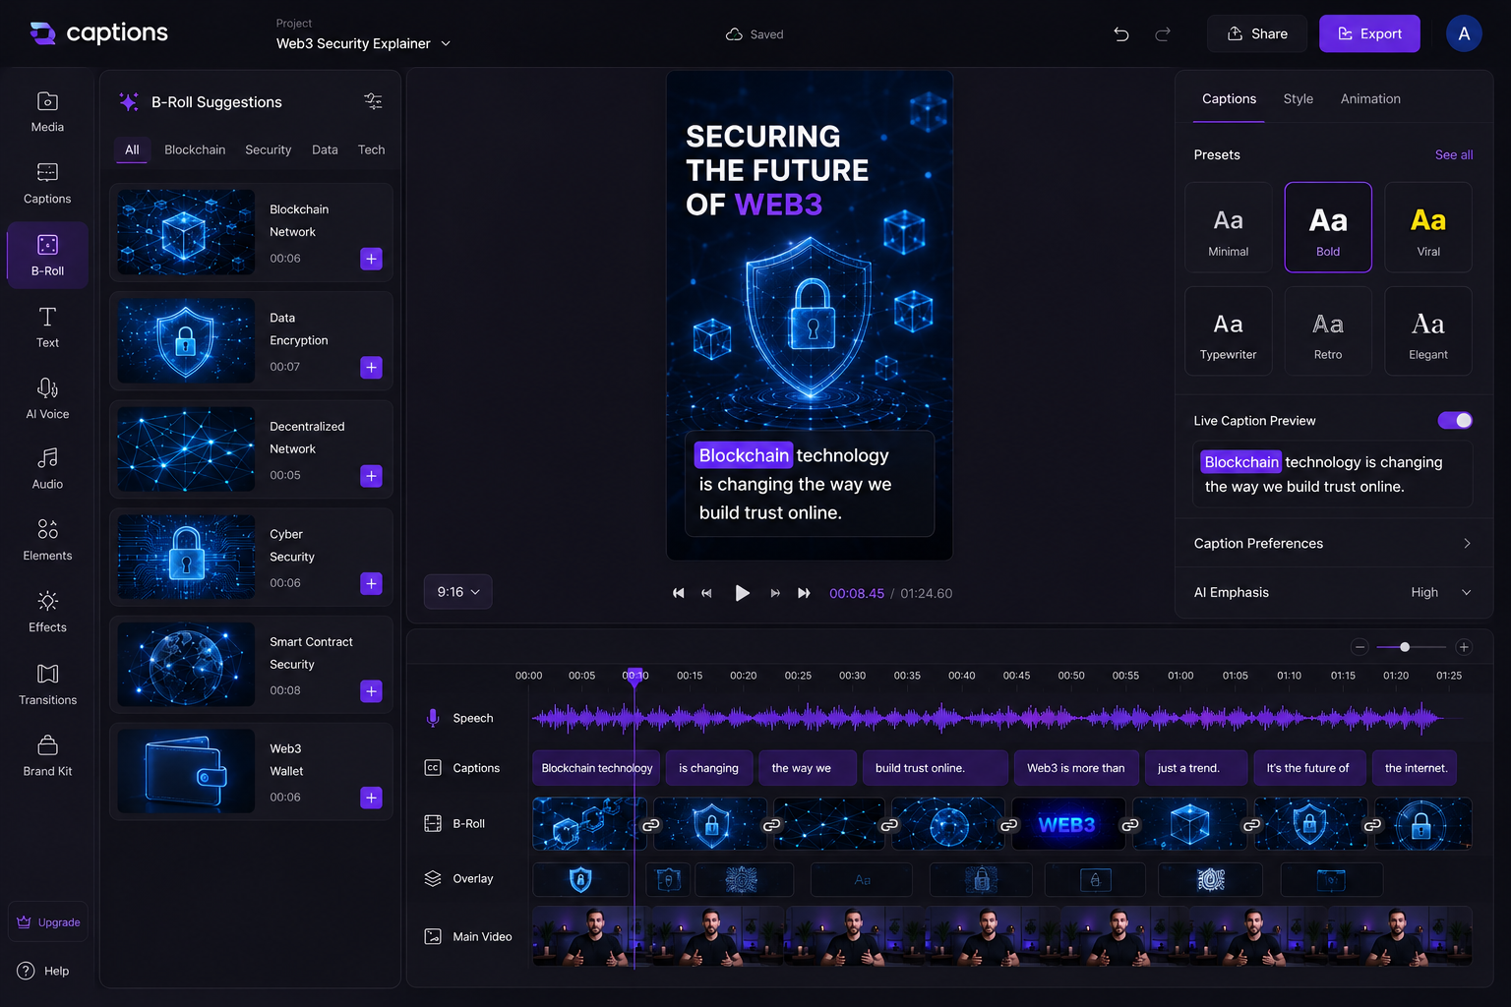Viewport: 1511px width, 1007px height.
Task: Expand Caption Preferences
Action: [1333, 543]
